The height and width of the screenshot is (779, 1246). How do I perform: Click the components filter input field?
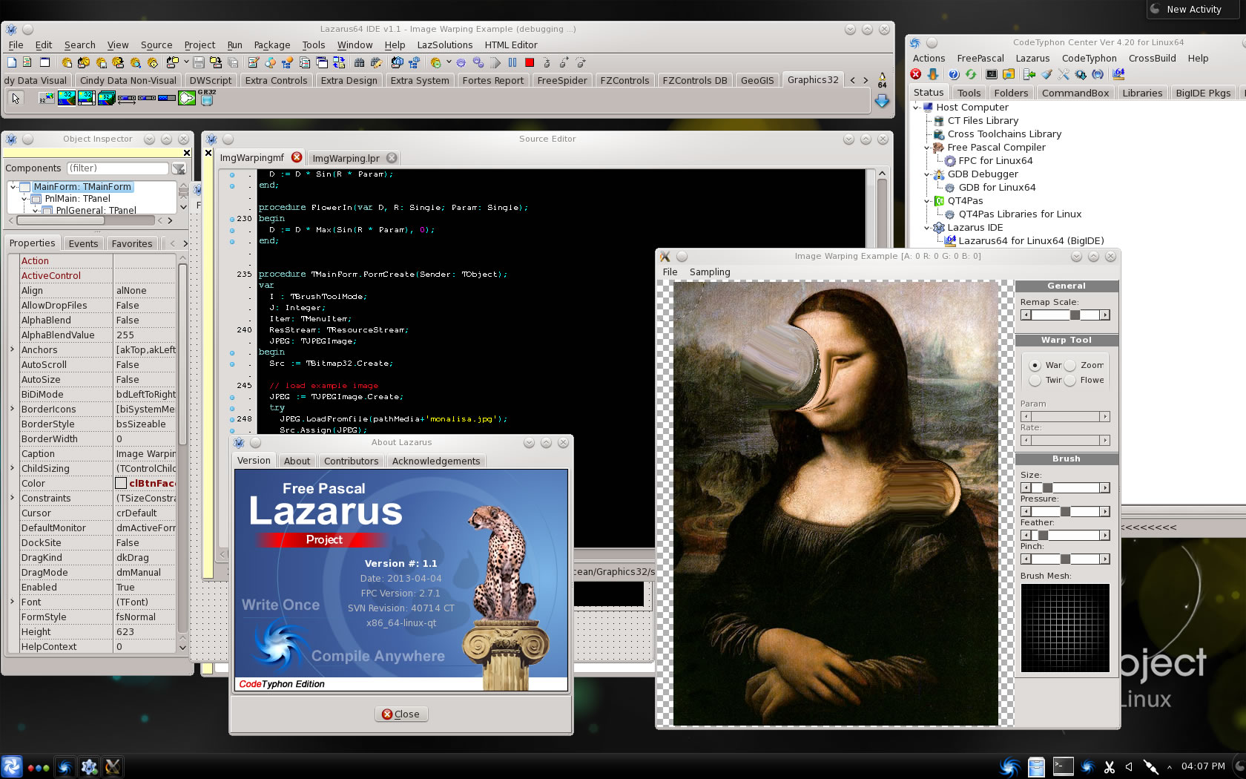(x=118, y=168)
